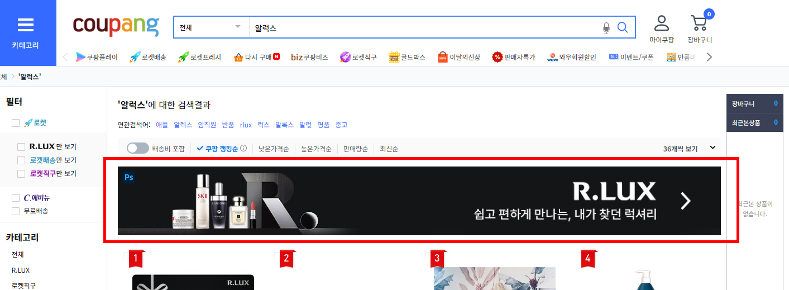This screenshot has height=290, width=789.
Task: Open biz 쿠팡비즈 shortcut
Action: tap(309, 57)
